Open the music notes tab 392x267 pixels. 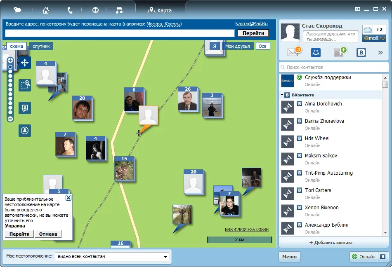tap(119, 10)
